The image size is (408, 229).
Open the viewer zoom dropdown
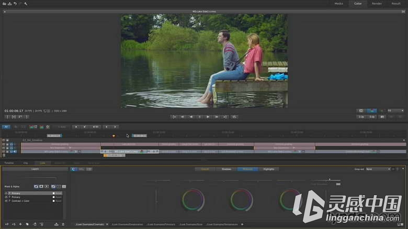click(396, 111)
